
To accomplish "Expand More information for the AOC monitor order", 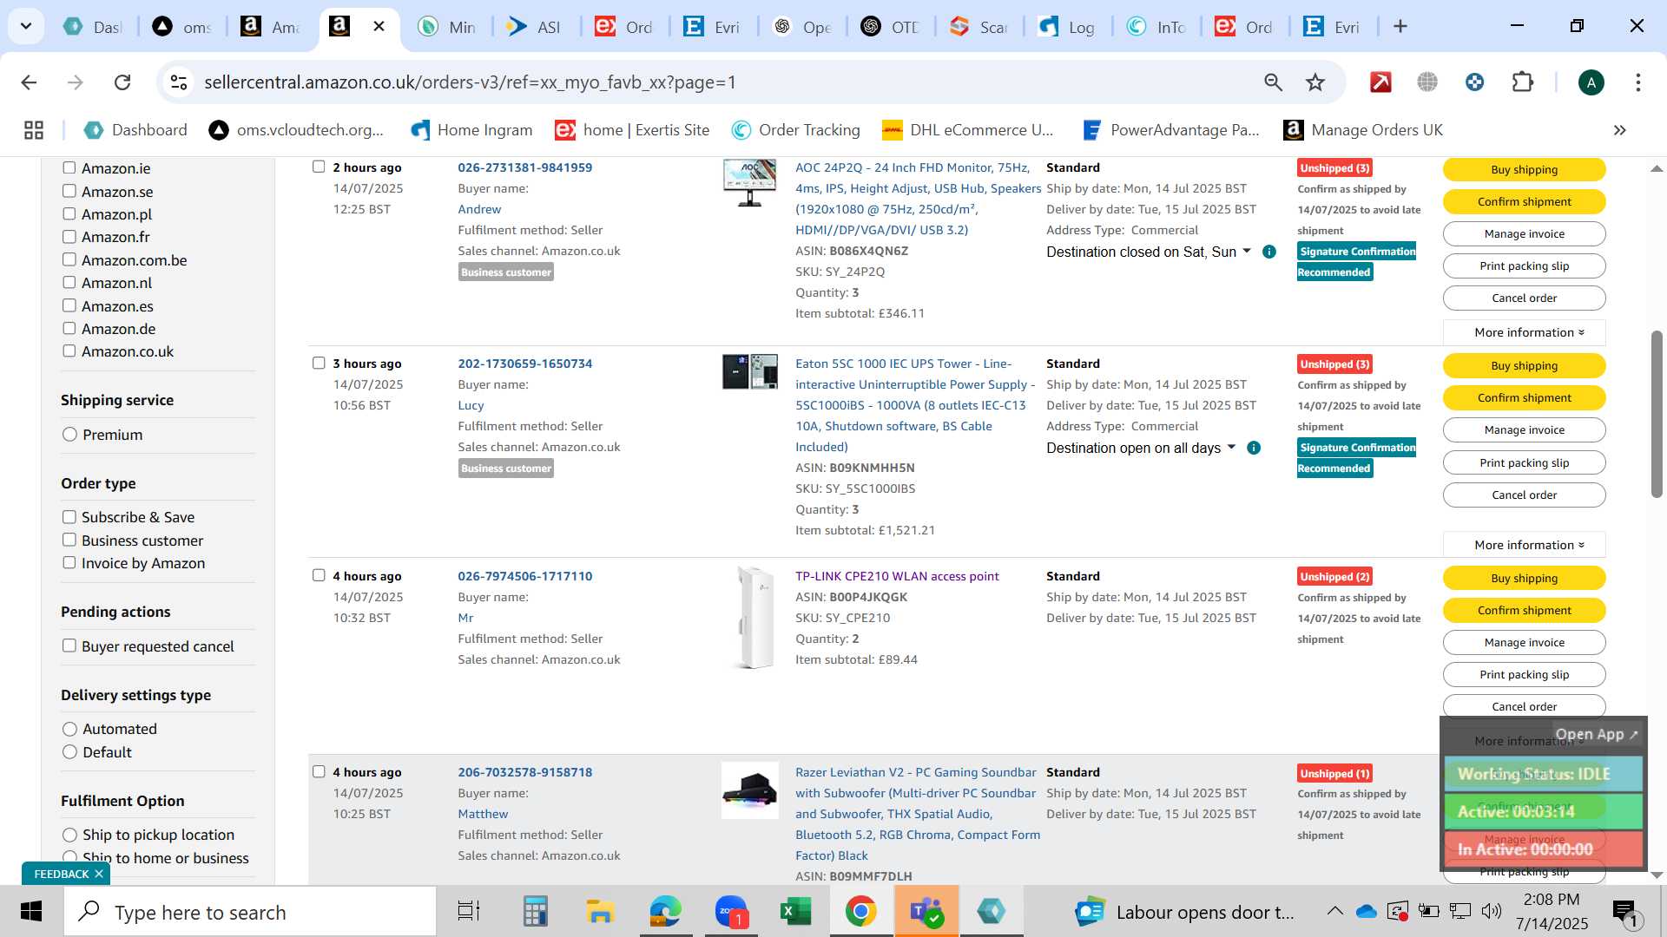I will (x=1524, y=332).
